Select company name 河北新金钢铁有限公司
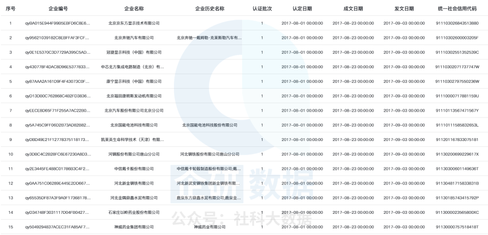 [134, 183]
